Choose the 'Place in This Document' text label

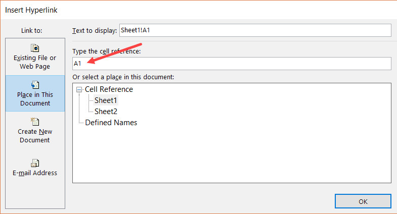tap(35, 99)
